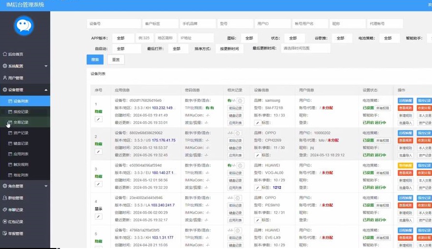The width and height of the screenshot is (432, 249).
Task: Open 后台首页 via its home icon
Action: pos(5,54)
